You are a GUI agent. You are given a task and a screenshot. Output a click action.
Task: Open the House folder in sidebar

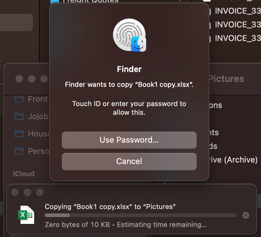[x=31, y=133]
